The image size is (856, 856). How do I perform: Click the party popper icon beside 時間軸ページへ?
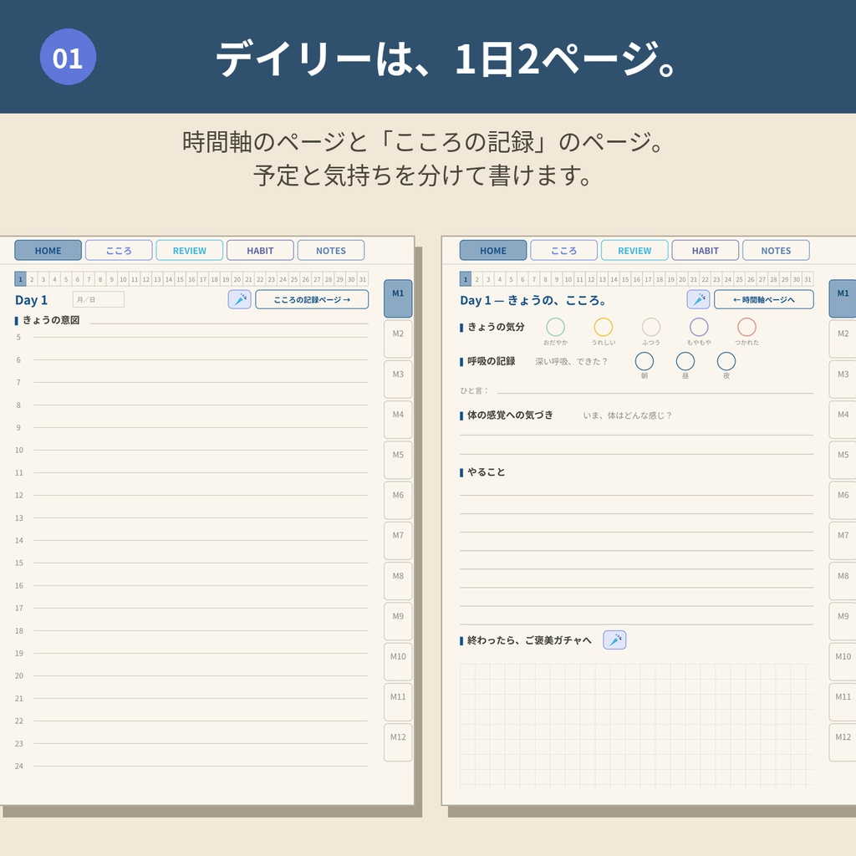pos(698,299)
